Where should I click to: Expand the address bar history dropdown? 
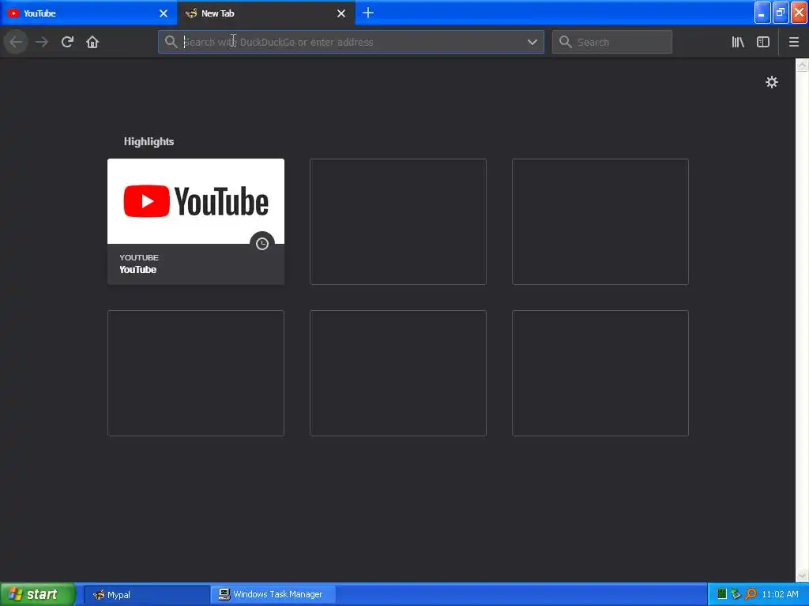click(x=532, y=42)
